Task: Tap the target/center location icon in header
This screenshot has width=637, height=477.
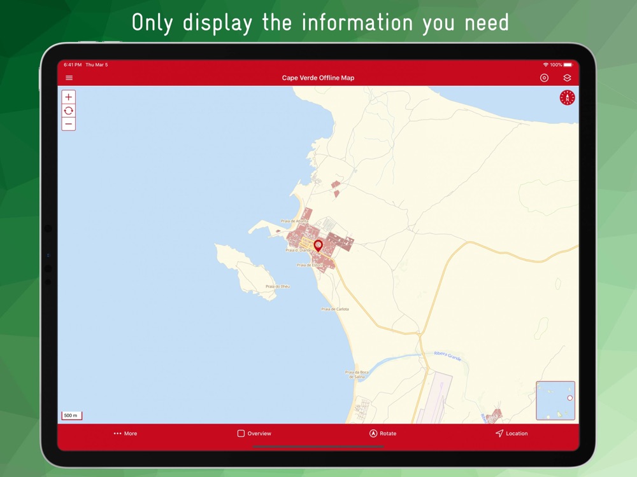Action: (x=544, y=78)
